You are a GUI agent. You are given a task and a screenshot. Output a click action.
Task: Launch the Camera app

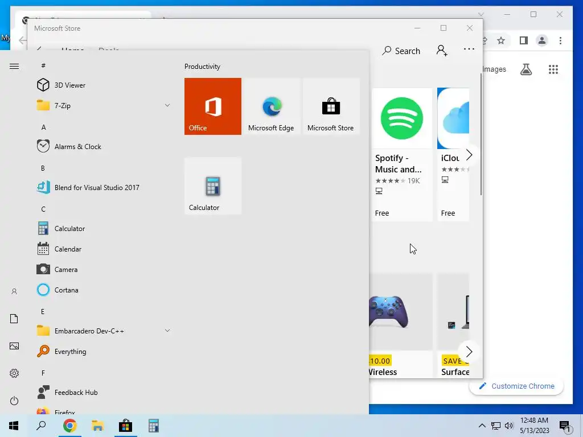click(104, 269)
